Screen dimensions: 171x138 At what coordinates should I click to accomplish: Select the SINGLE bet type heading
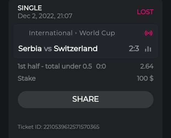[x=30, y=8]
